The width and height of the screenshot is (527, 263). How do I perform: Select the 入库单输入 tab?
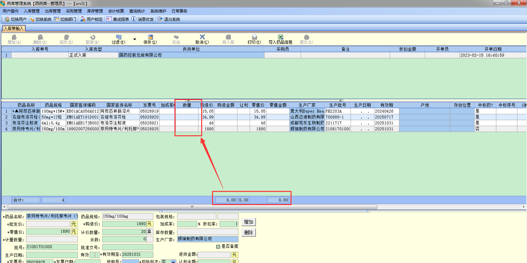(x=14, y=28)
